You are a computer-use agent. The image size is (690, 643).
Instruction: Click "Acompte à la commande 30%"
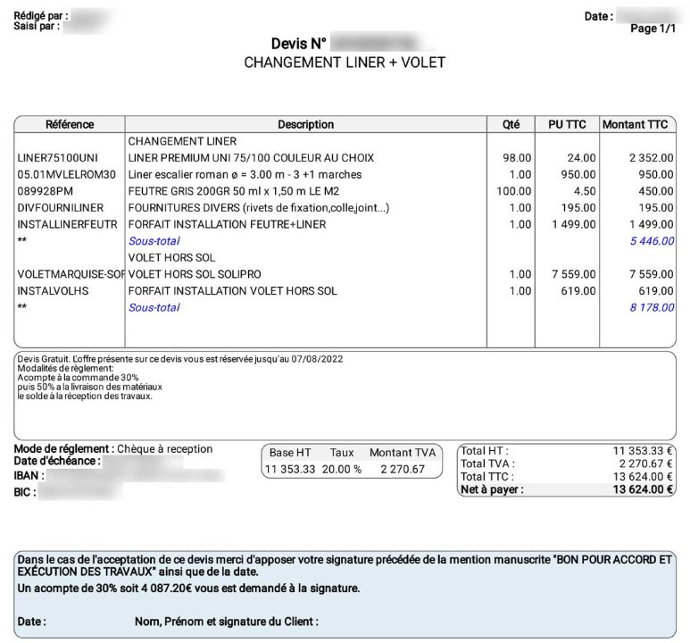point(78,378)
